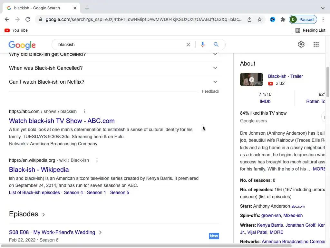Submit search with the magnifier icon
This screenshot has width=330, height=248.
click(216, 45)
